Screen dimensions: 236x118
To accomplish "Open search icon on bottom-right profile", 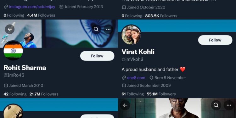I will click(216, 105).
